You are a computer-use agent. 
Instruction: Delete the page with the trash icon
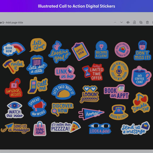[x=147, y=23]
